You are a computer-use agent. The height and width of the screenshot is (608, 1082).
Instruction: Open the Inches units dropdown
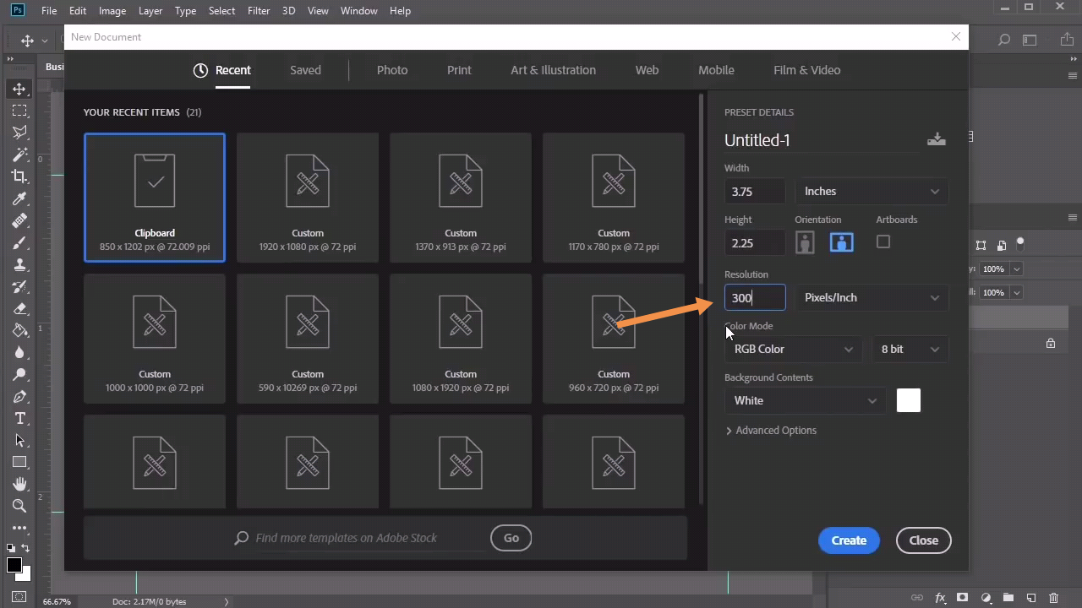[872, 192]
